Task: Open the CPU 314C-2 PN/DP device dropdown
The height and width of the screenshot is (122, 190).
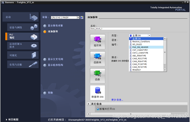Action: (x=78, y=18)
